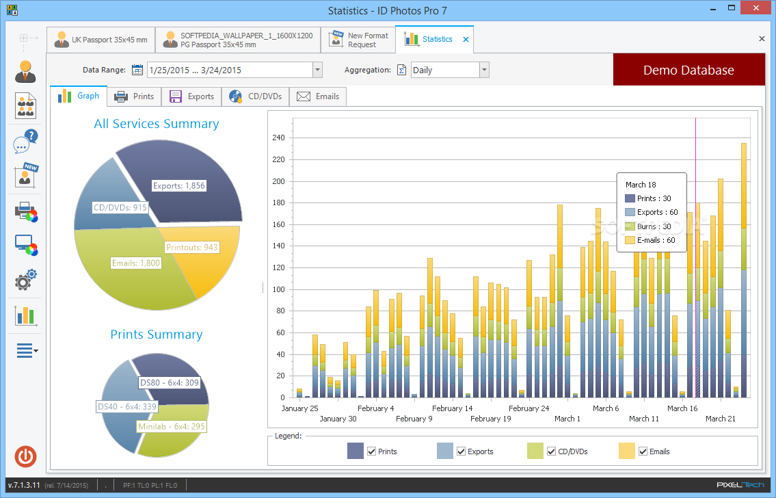Open the CD/DVDs sub-tab
This screenshot has height=498, width=776.
[256, 96]
